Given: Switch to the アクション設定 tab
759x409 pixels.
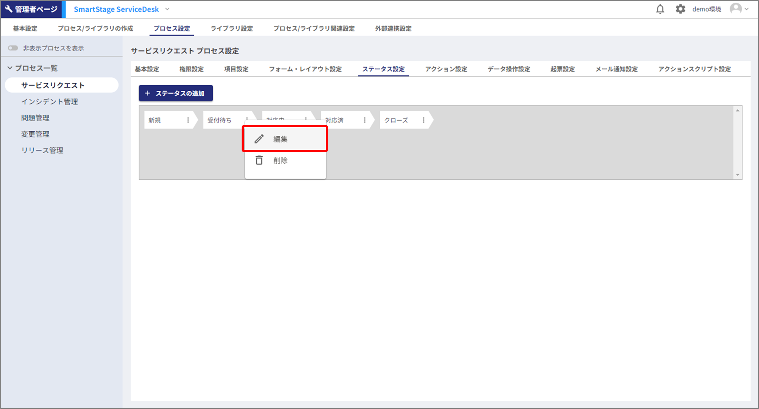Looking at the screenshot, I should click(x=446, y=69).
